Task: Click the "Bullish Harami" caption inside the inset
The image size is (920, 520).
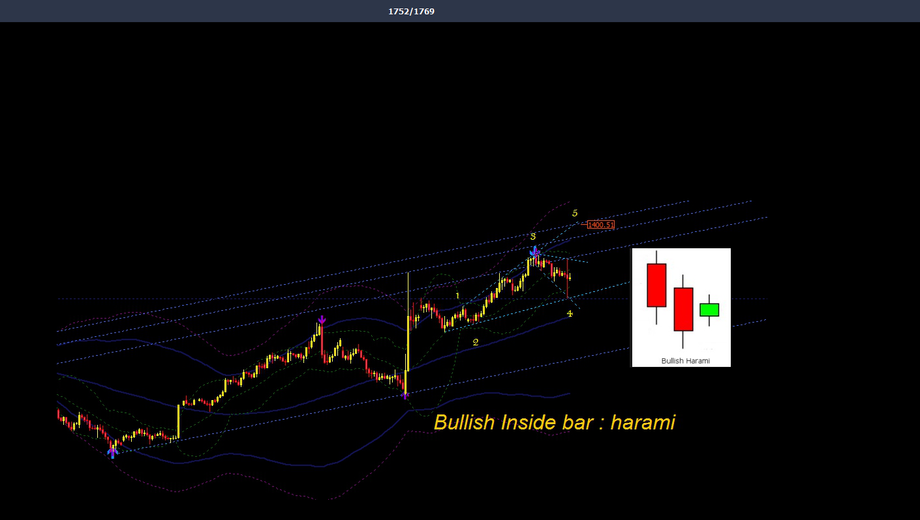Action: click(685, 360)
